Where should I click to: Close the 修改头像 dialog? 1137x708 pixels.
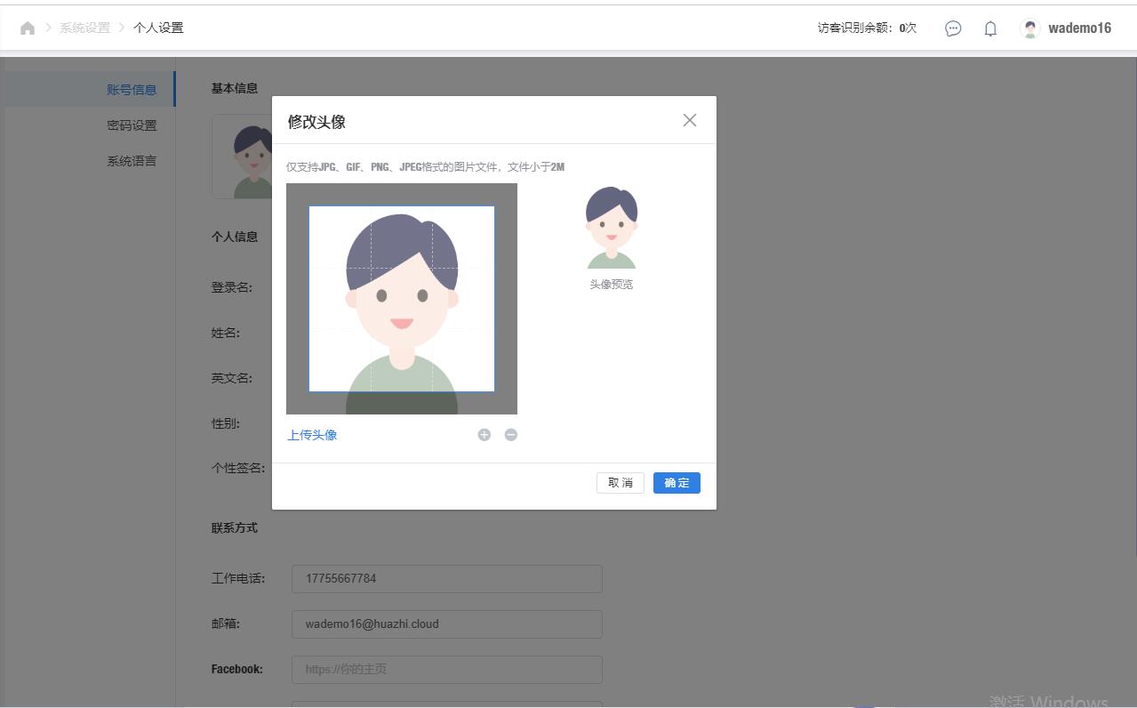[x=690, y=120]
